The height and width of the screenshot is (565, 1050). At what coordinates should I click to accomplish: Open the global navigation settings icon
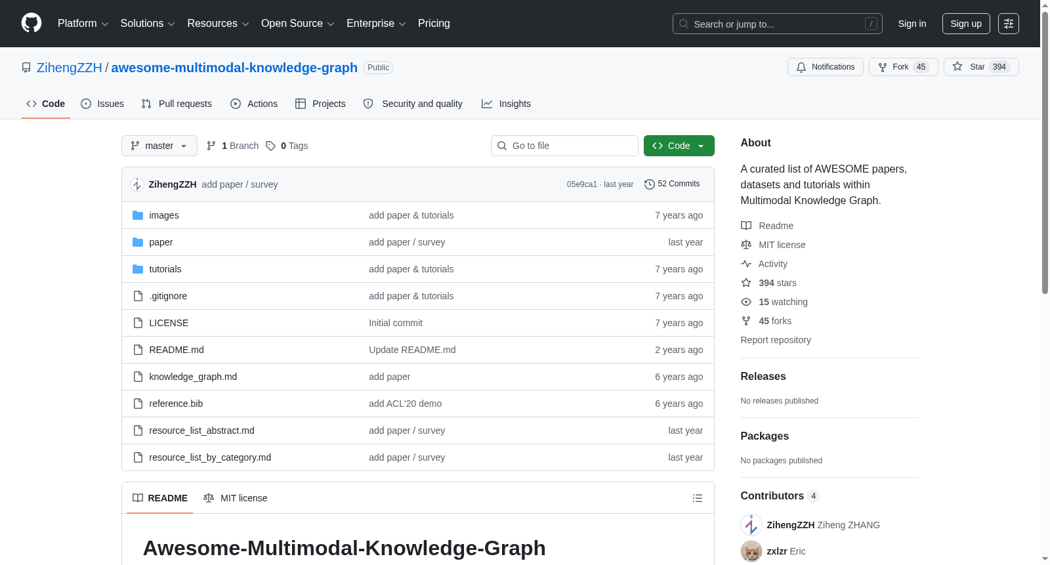pyautogui.click(x=1009, y=24)
